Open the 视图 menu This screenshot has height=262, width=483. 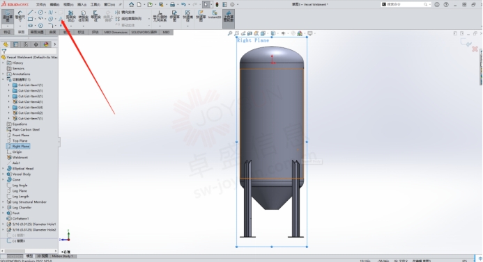[68, 5]
